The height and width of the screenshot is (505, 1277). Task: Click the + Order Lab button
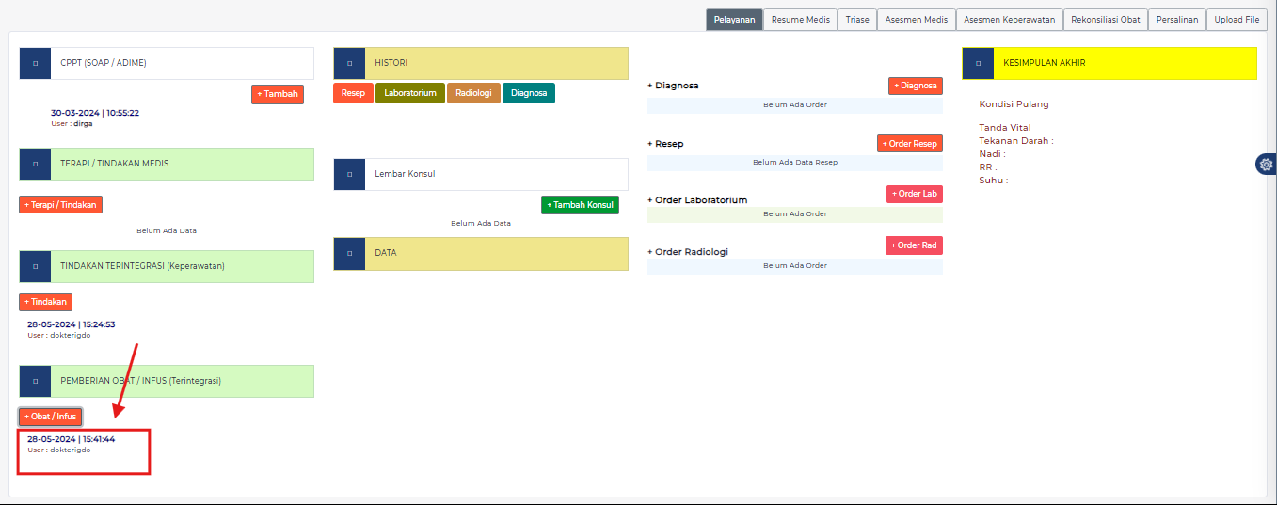pos(914,194)
